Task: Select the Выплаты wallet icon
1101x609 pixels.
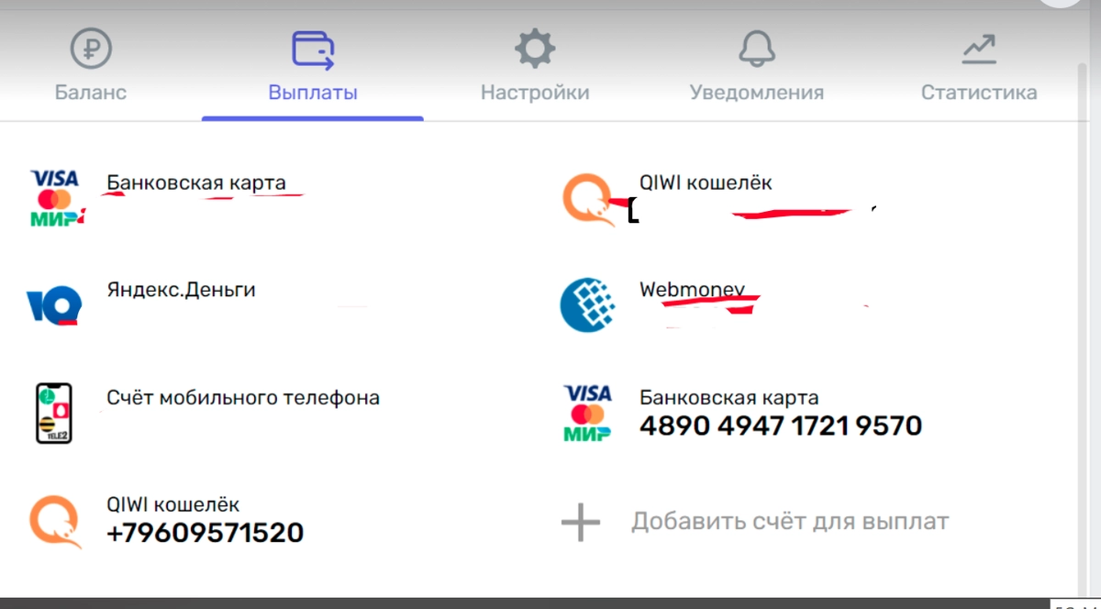Action: pos(313,49)
